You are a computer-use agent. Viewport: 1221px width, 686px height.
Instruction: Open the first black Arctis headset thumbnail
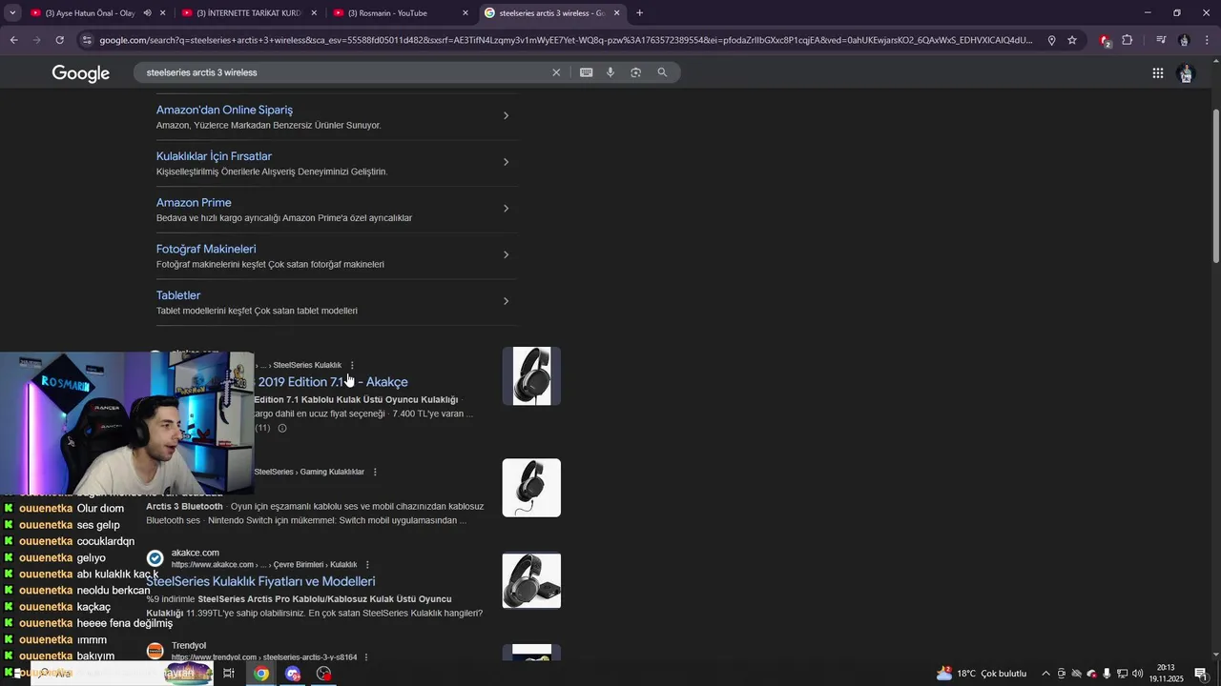[x=531, y=376]
